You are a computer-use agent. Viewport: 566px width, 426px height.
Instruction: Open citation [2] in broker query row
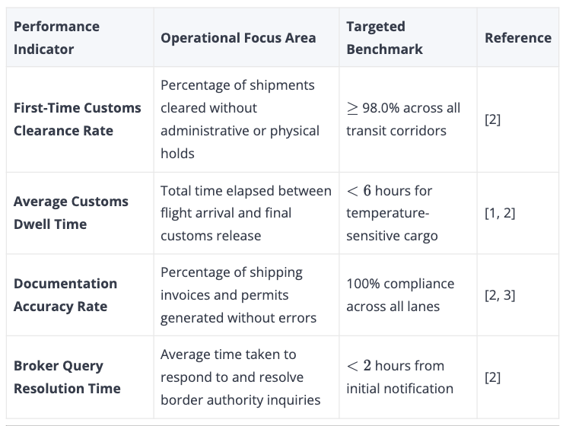point(493,377)
